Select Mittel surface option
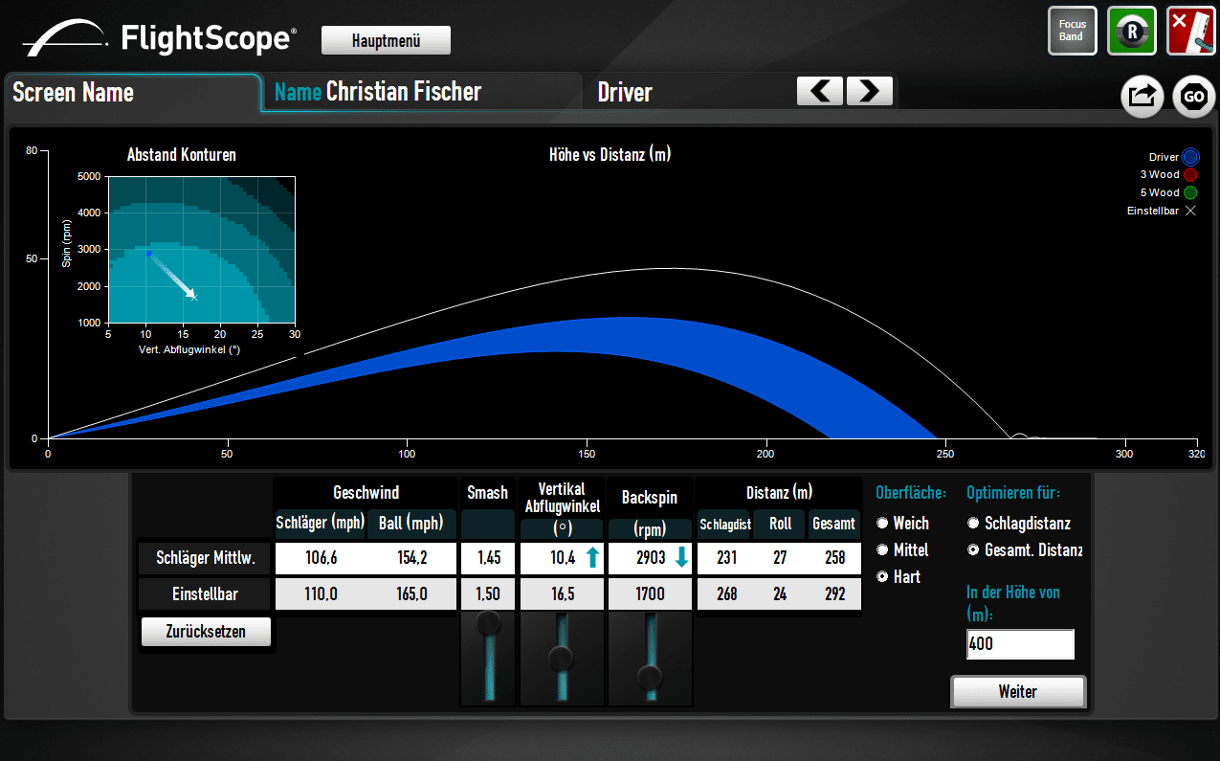The height and width of the screenshot is (761, 1220). [882, 550]
